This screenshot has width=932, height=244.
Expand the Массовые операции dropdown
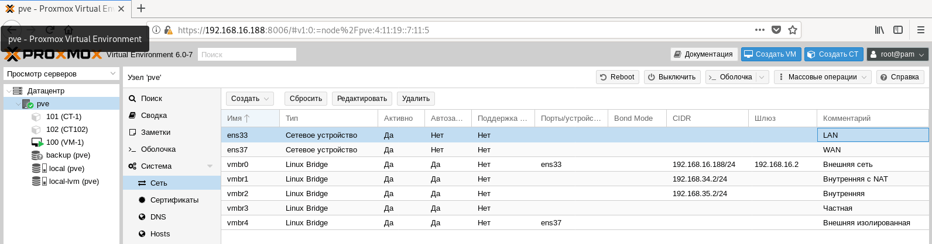click(x=822, y=77)
